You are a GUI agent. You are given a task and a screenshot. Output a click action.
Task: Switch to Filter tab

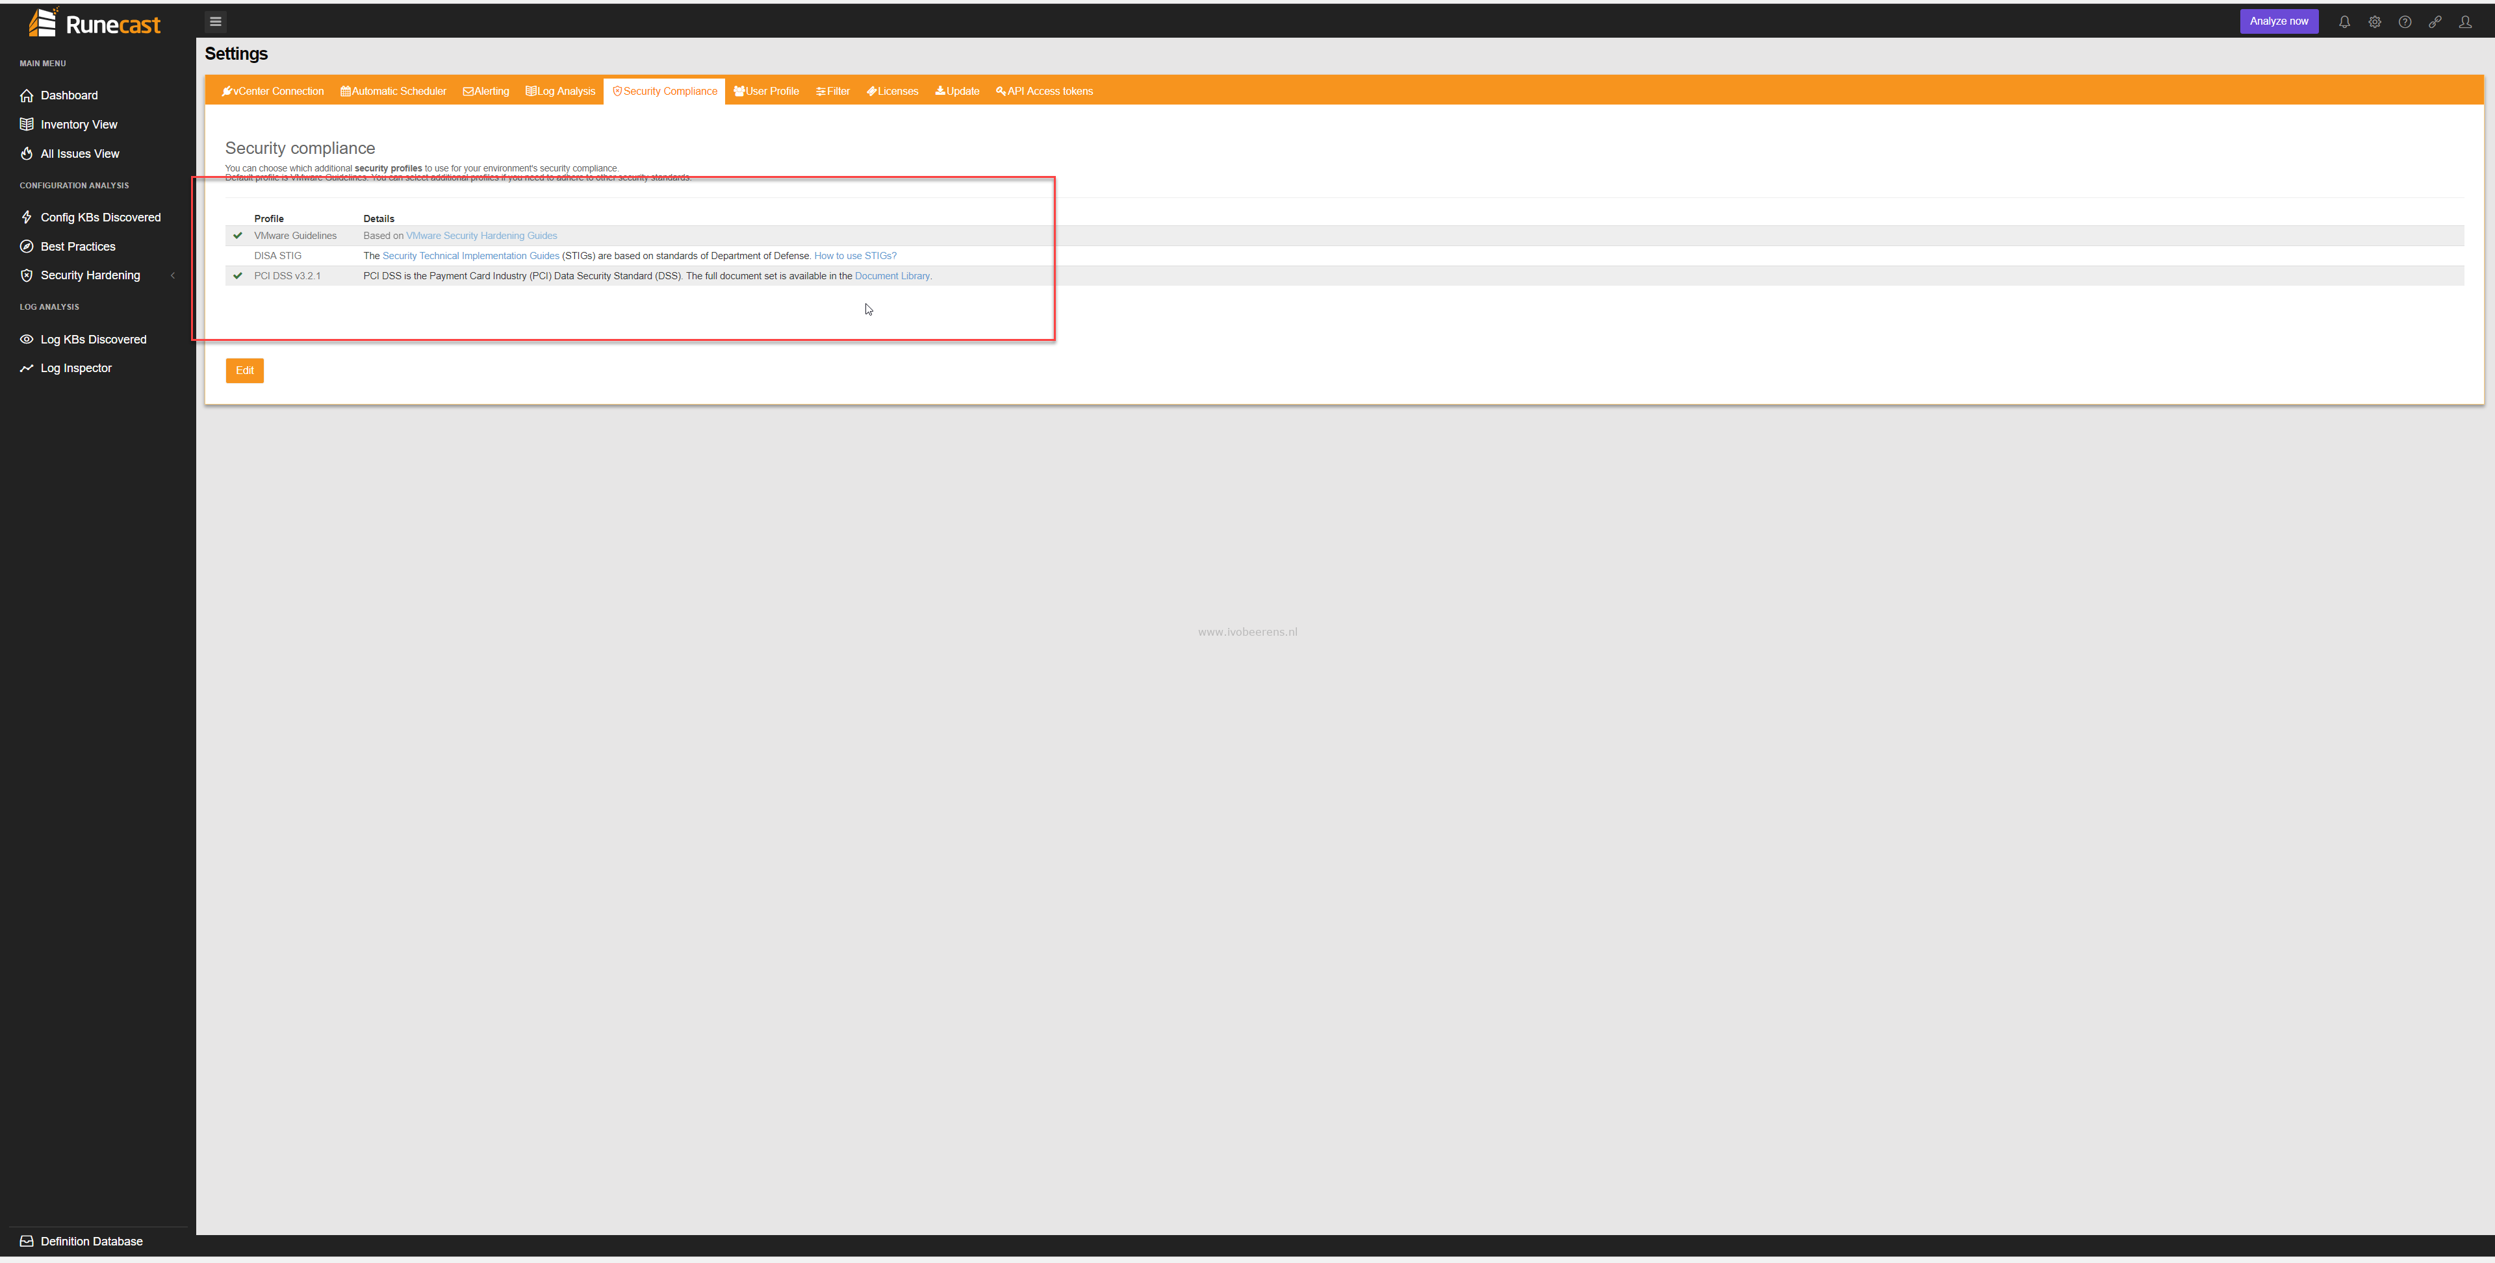click(833, 91)
